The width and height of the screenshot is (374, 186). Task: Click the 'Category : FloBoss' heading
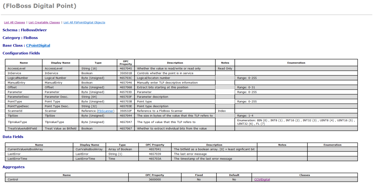point(20,38)
